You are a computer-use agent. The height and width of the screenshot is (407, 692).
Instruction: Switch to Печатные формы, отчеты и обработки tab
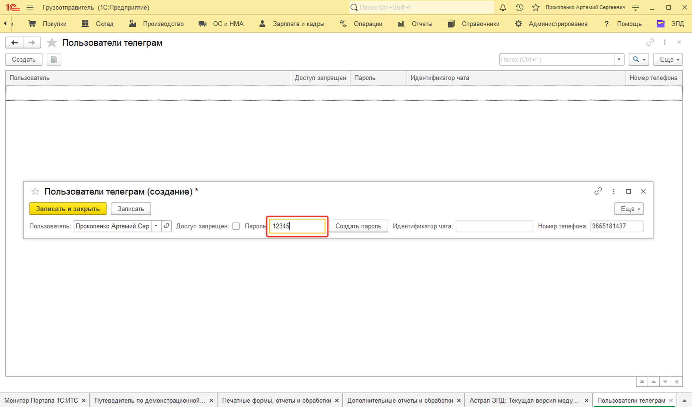(x=277, y=401)
